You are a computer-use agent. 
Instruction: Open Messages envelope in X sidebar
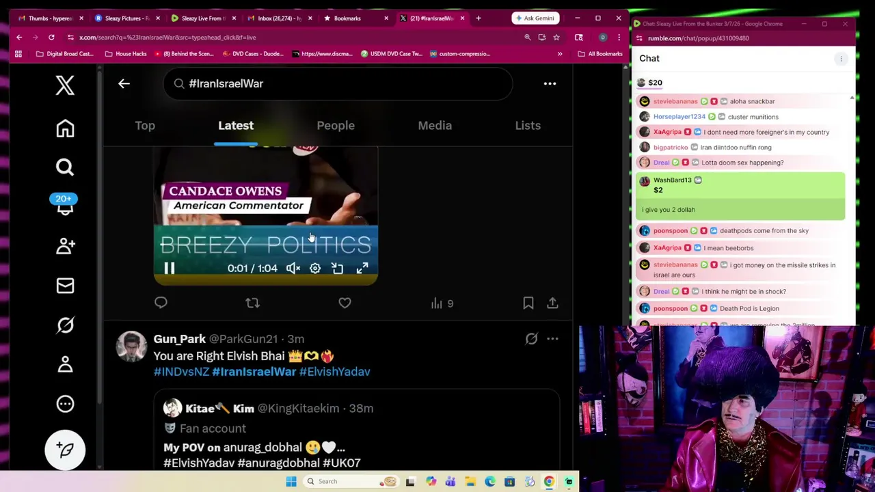tap(65, 286)
